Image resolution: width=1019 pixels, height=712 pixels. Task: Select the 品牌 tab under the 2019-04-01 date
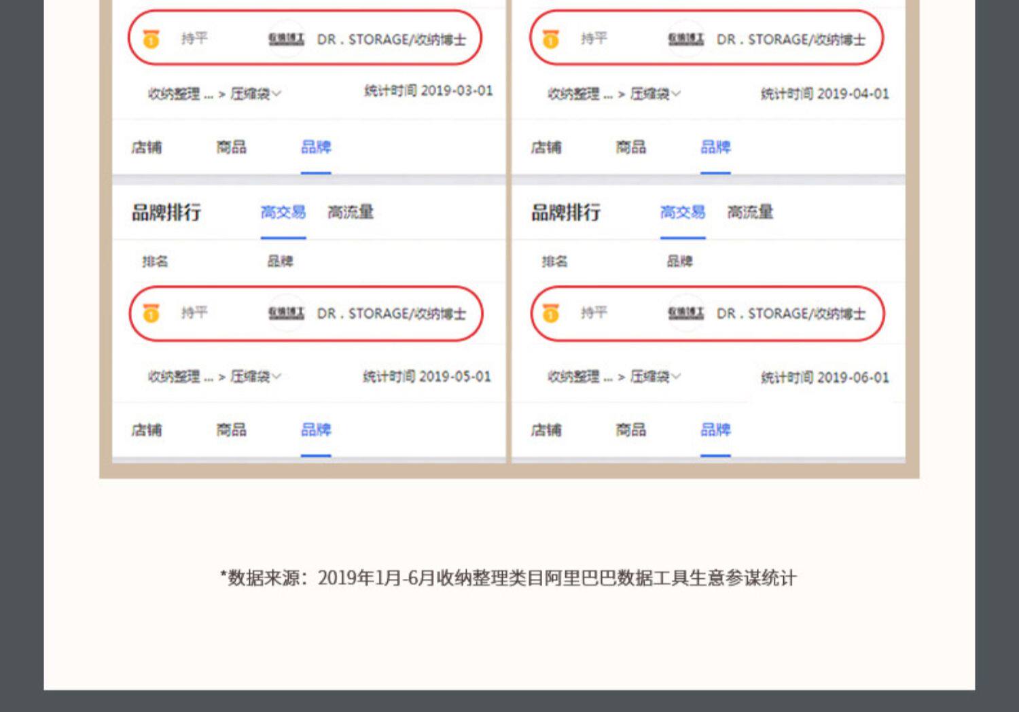click(715, 147)
